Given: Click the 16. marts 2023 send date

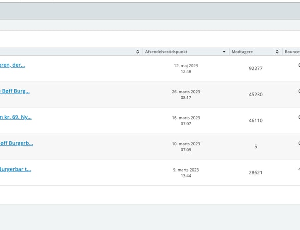Looking at the screenshot, I should [x=186, y=121].
